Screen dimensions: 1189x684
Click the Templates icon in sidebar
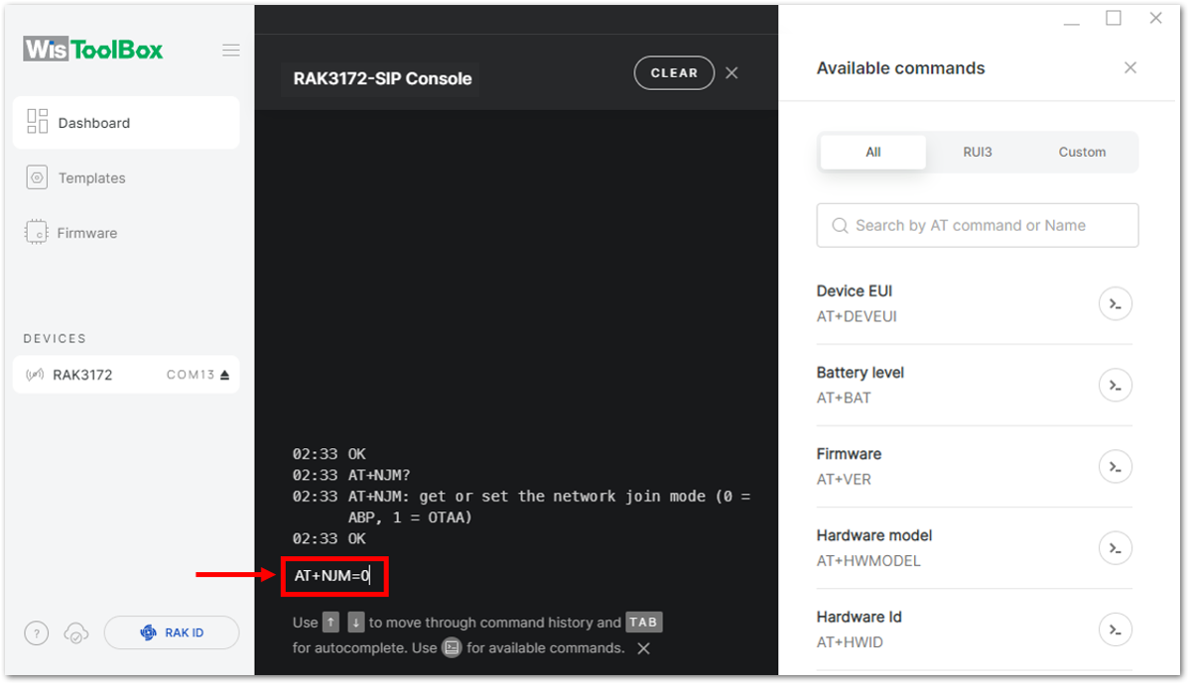click(x=37, y=177)
